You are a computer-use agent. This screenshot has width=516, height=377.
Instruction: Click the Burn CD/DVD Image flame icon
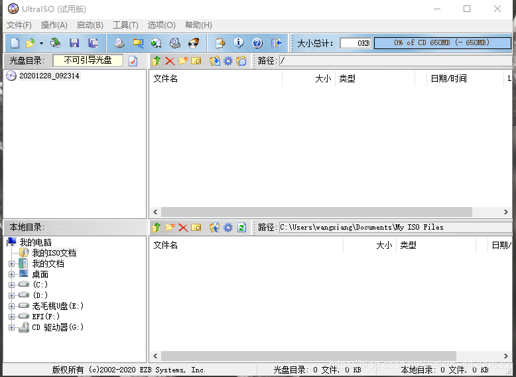coord(194,43)
